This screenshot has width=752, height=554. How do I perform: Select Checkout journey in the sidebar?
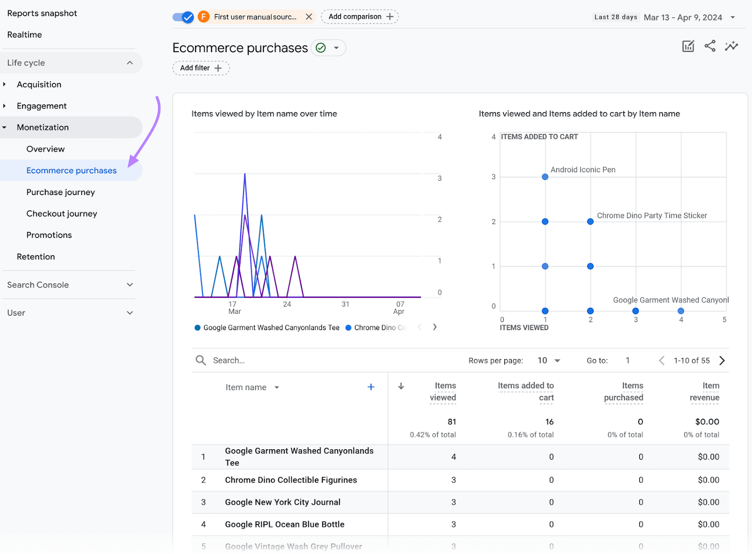62,214
